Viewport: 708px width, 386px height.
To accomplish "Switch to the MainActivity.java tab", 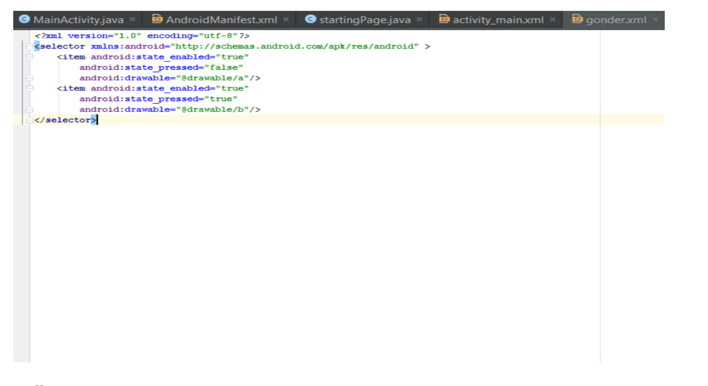I will point(77,20).
